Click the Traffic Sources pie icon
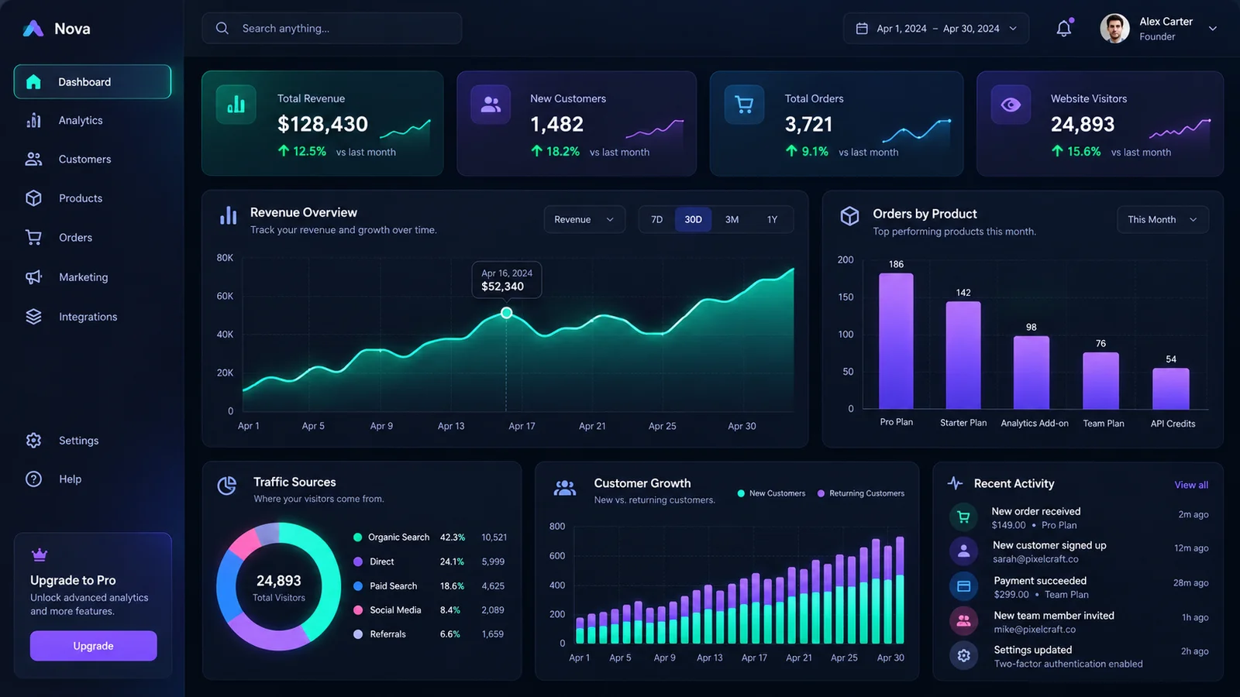Screen dimensions: 1240x697 click(x=227, y=486)
